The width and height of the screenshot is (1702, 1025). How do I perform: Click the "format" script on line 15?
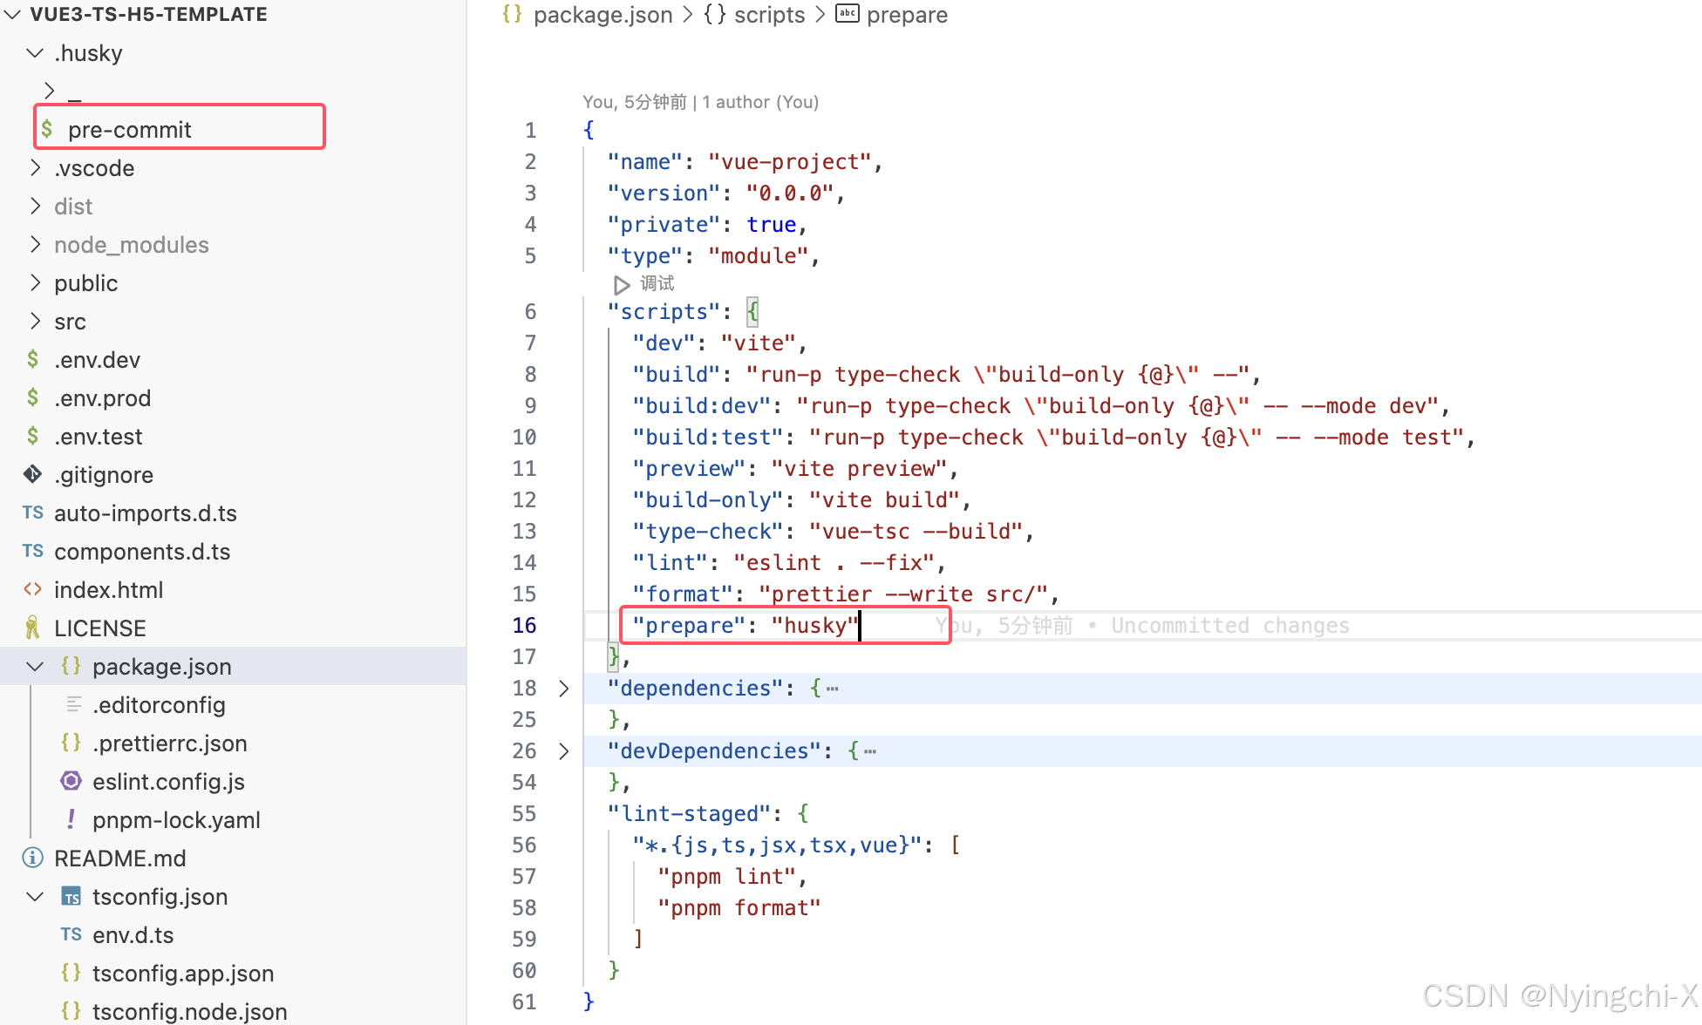click(x=846, y=594)
